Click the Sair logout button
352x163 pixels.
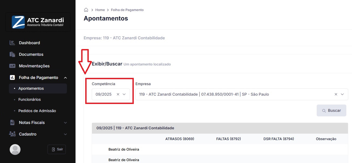(57, 149)
